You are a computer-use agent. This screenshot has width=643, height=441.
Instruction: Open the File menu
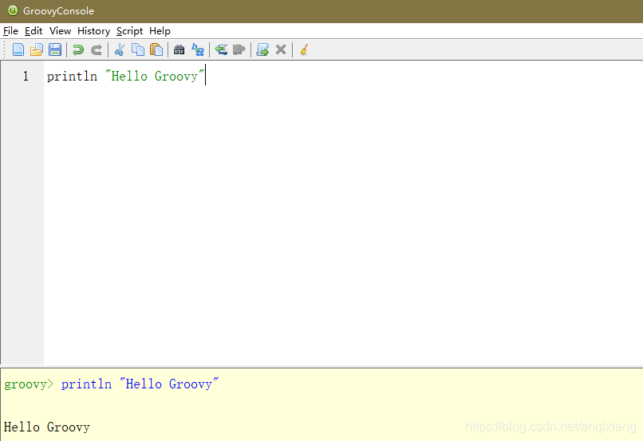[x=10, y=31]
